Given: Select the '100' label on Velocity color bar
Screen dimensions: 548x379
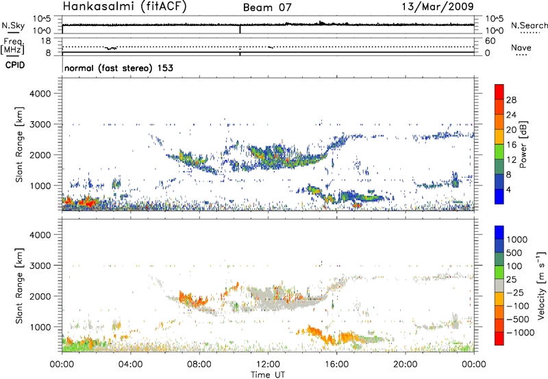Looking at the screenshot, I should pos(514,266).
